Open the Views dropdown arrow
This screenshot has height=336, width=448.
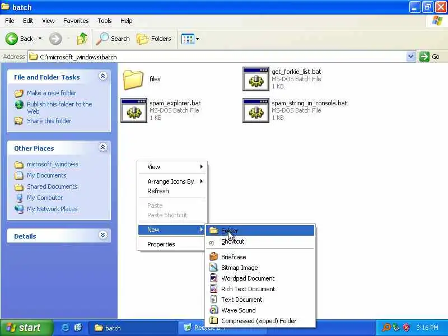[x=198, y=39]
